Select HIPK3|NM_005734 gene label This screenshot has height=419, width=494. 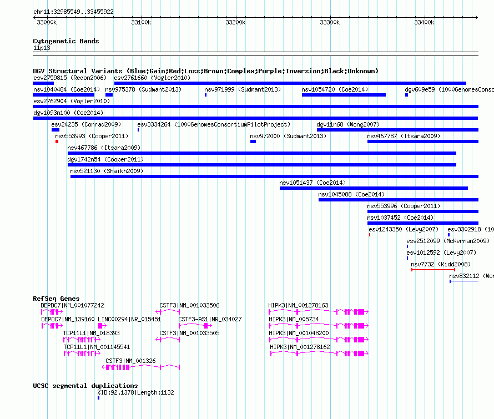tap(294, 319)
